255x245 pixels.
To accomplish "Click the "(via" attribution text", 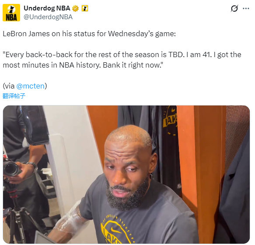I will [9, 86].
